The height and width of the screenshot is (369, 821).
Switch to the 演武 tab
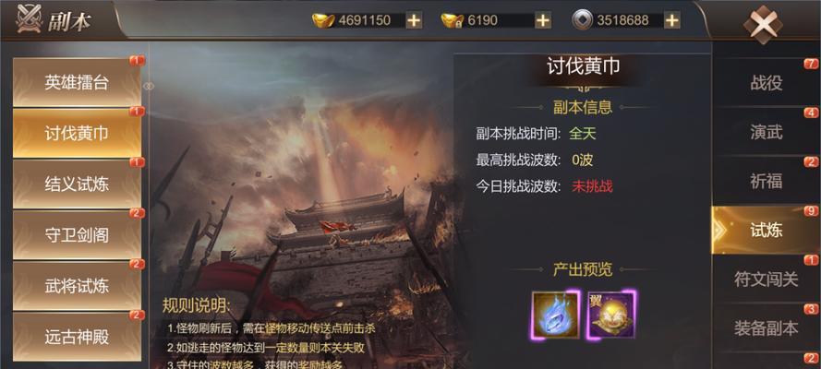click(766, 132)
